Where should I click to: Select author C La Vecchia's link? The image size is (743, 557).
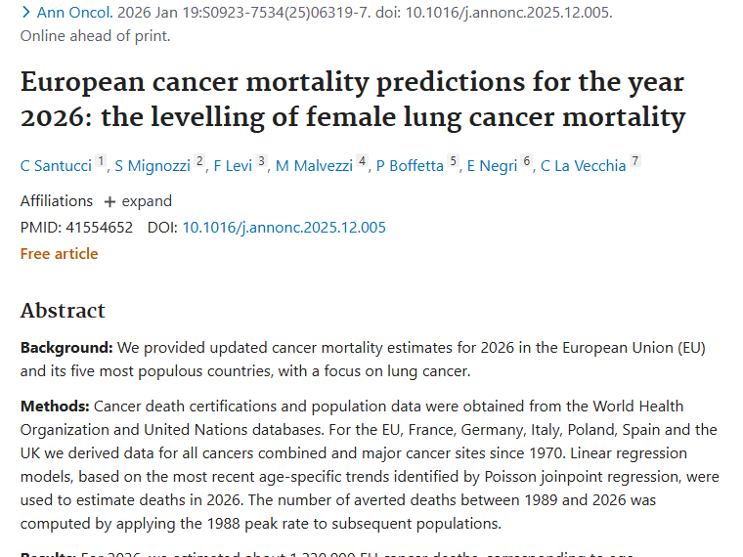coord(583,165)
